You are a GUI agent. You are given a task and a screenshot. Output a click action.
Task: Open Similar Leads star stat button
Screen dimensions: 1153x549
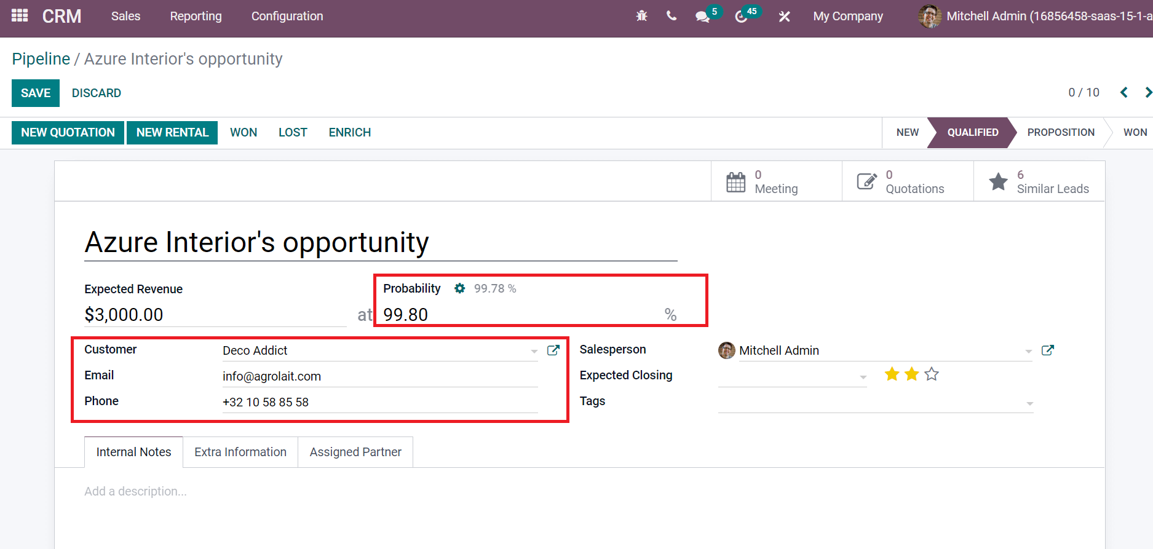(x=1039, y=181)
